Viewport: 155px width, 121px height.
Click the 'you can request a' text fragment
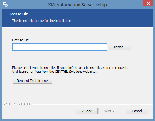(116, 68)
